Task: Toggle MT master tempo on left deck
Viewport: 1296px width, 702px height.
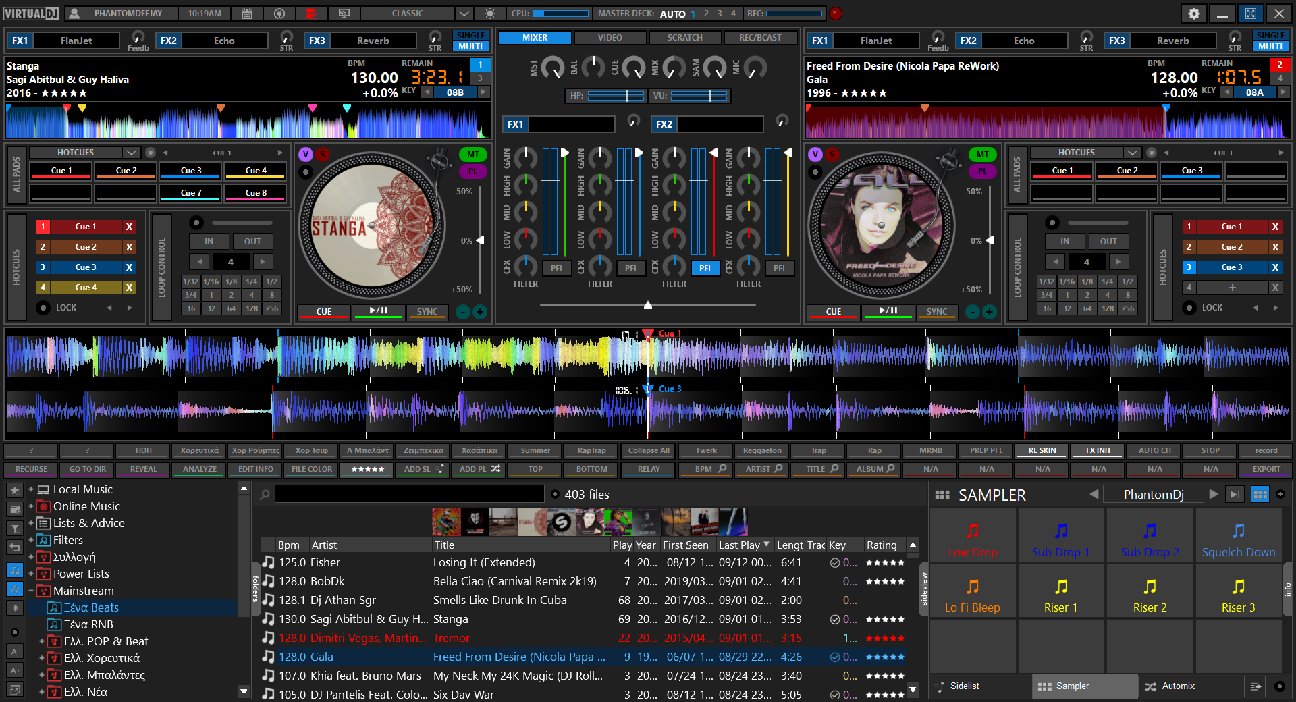Action: point(473,155)
